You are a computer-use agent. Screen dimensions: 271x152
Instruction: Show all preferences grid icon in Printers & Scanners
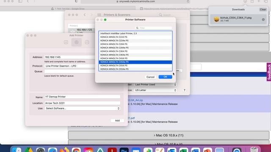click(x=99, y=15)
